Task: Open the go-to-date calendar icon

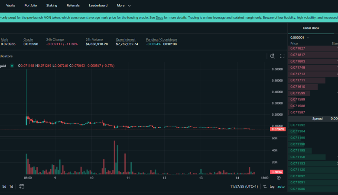Action: pos(22,186)
